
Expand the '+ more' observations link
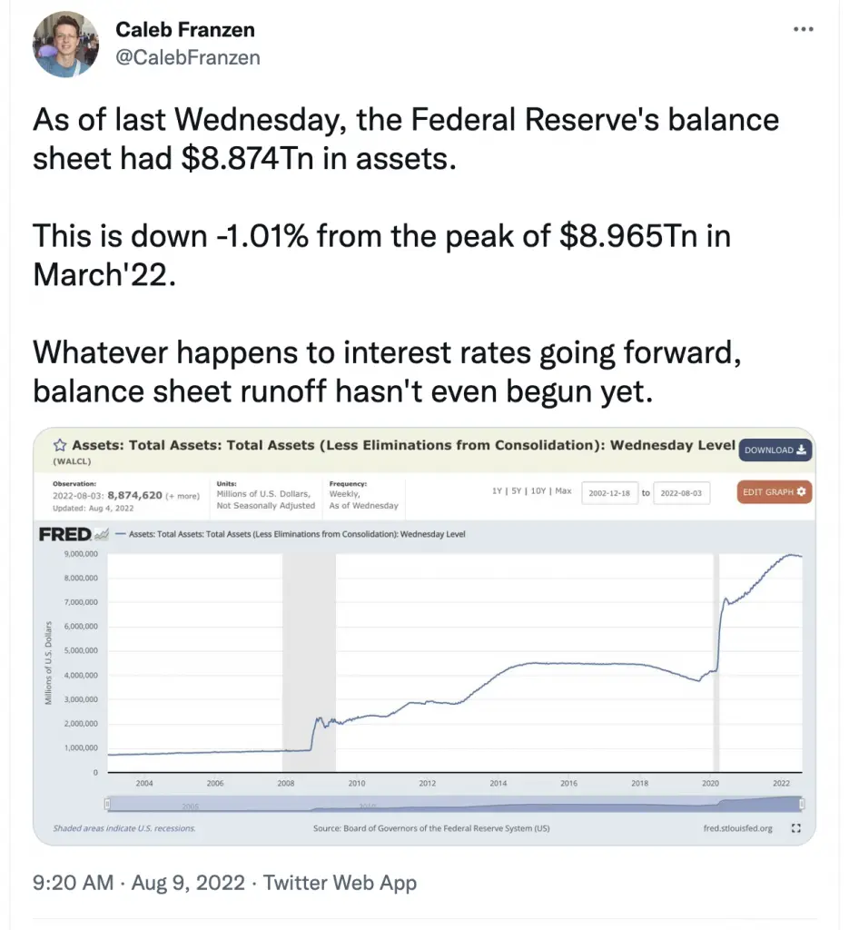pyautogui.click(x=183, y=496)
